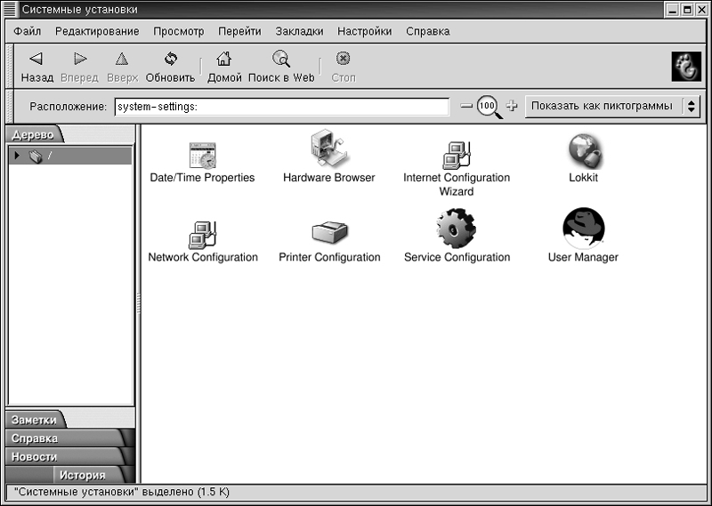The height and width of the screenshot is (506, 712).
Task: Click Поиск в Web search button
Action: click(281, 67)
